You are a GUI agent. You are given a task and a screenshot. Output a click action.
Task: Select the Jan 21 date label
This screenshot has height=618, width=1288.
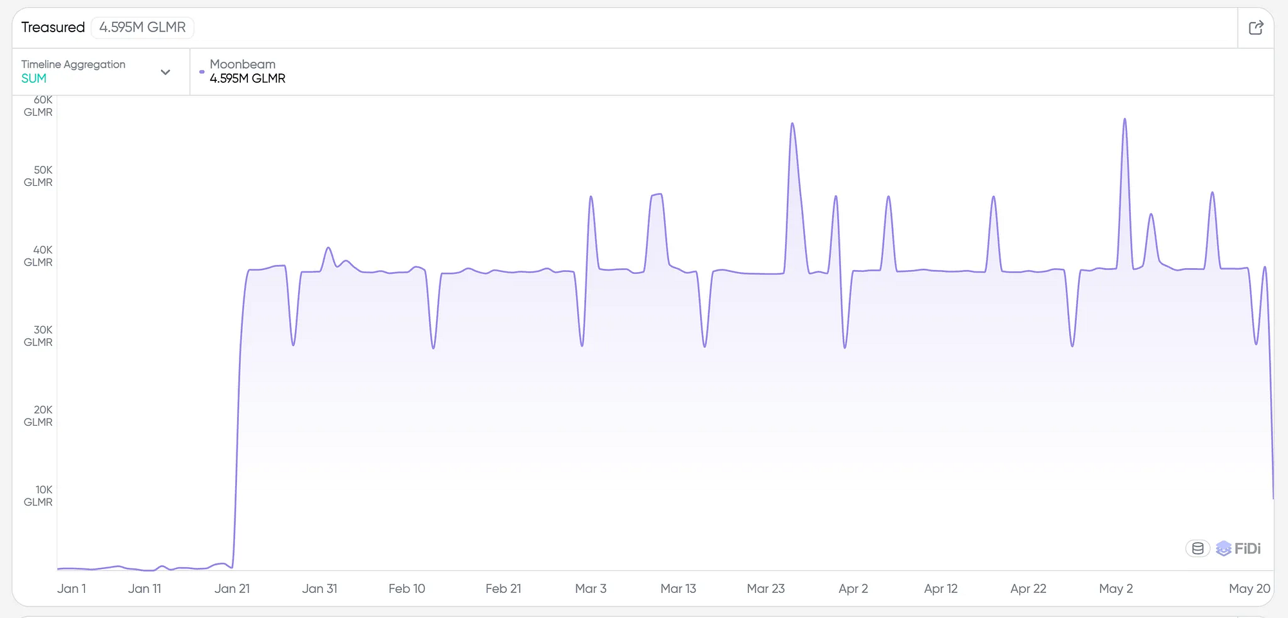[x=232, y=588]
